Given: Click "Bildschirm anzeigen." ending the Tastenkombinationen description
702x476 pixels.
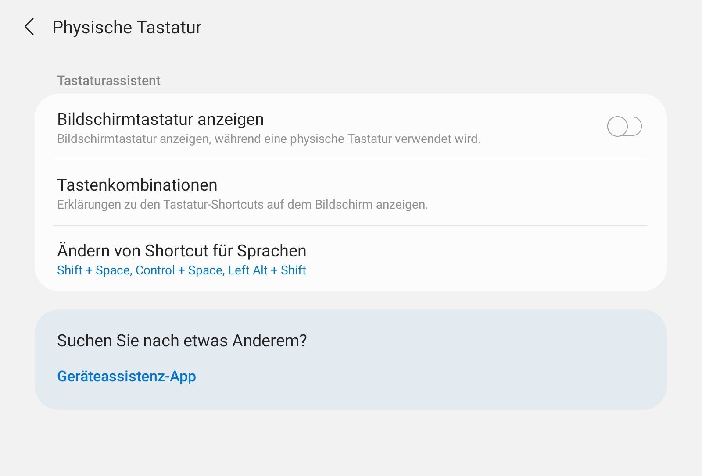Looking at the screenshot, I should 371,205.
